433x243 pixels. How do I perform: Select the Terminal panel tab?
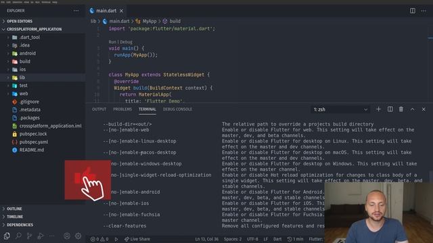tap(147, 109)
